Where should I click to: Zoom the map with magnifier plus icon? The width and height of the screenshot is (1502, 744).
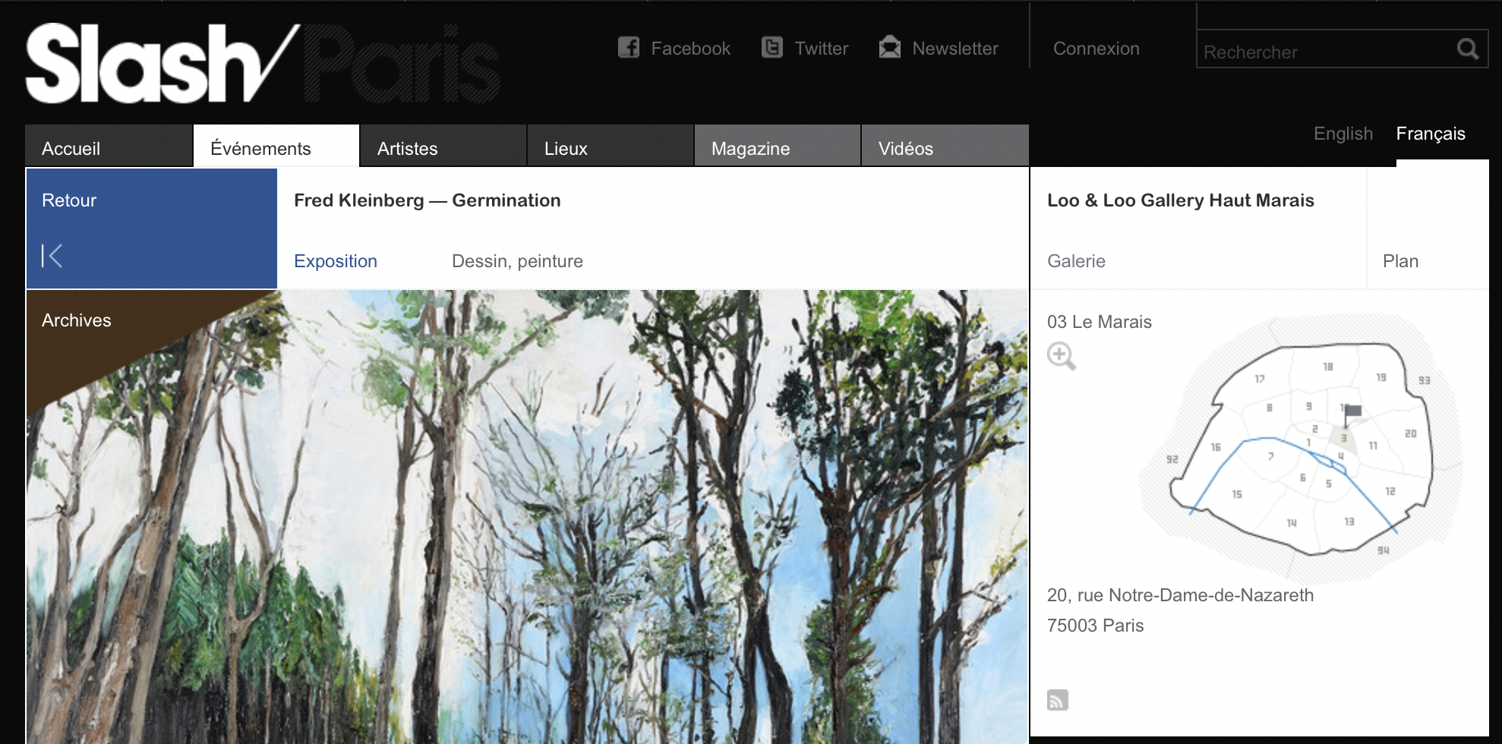(x=1062, y=356)
